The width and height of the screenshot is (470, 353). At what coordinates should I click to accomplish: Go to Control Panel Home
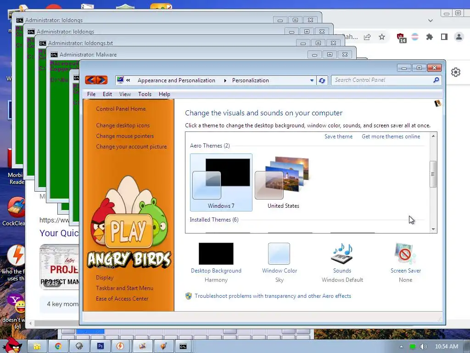121,109
